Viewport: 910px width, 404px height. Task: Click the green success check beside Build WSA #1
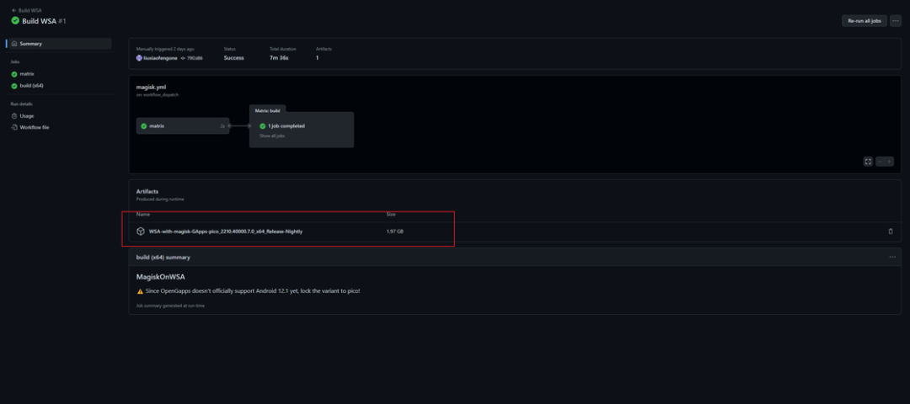coord(15,21)
